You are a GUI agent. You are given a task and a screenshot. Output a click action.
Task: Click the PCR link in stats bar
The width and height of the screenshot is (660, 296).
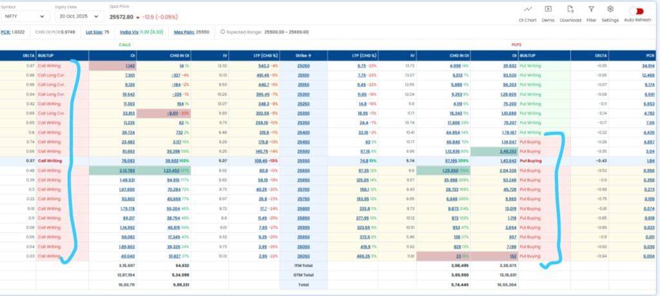pos(5,32)
